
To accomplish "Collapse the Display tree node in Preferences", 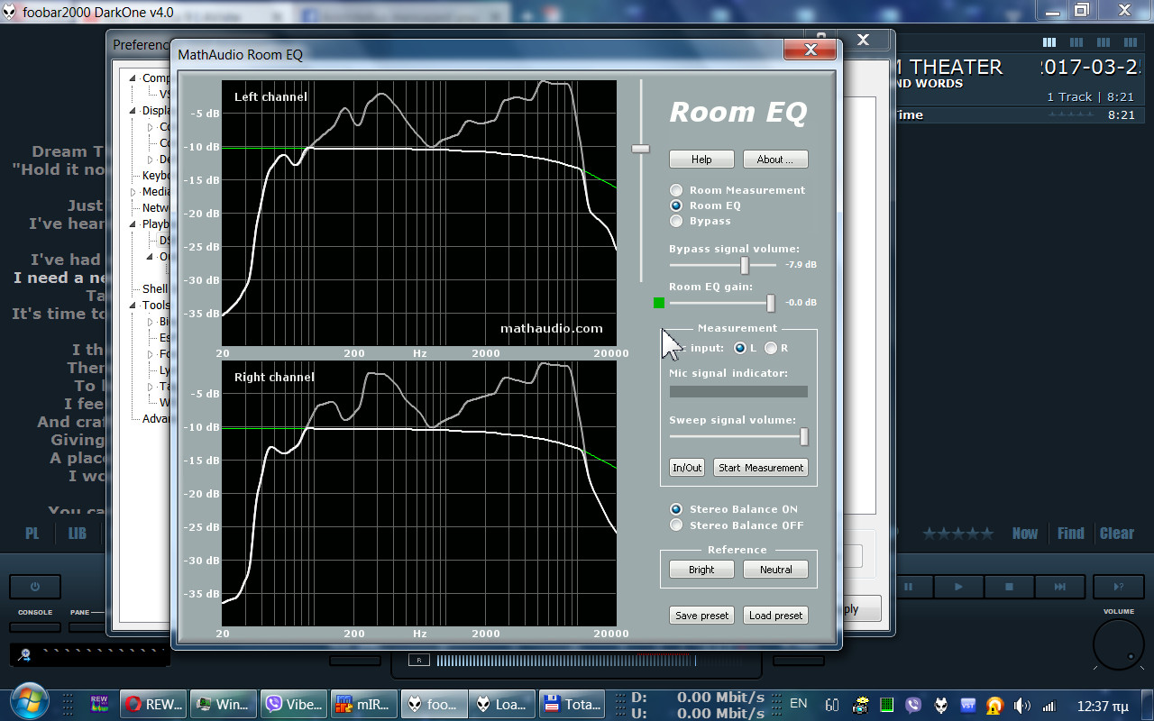I will pyautogui.click(x=133, y=111).
